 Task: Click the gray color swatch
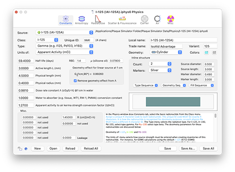coord(214,52)
